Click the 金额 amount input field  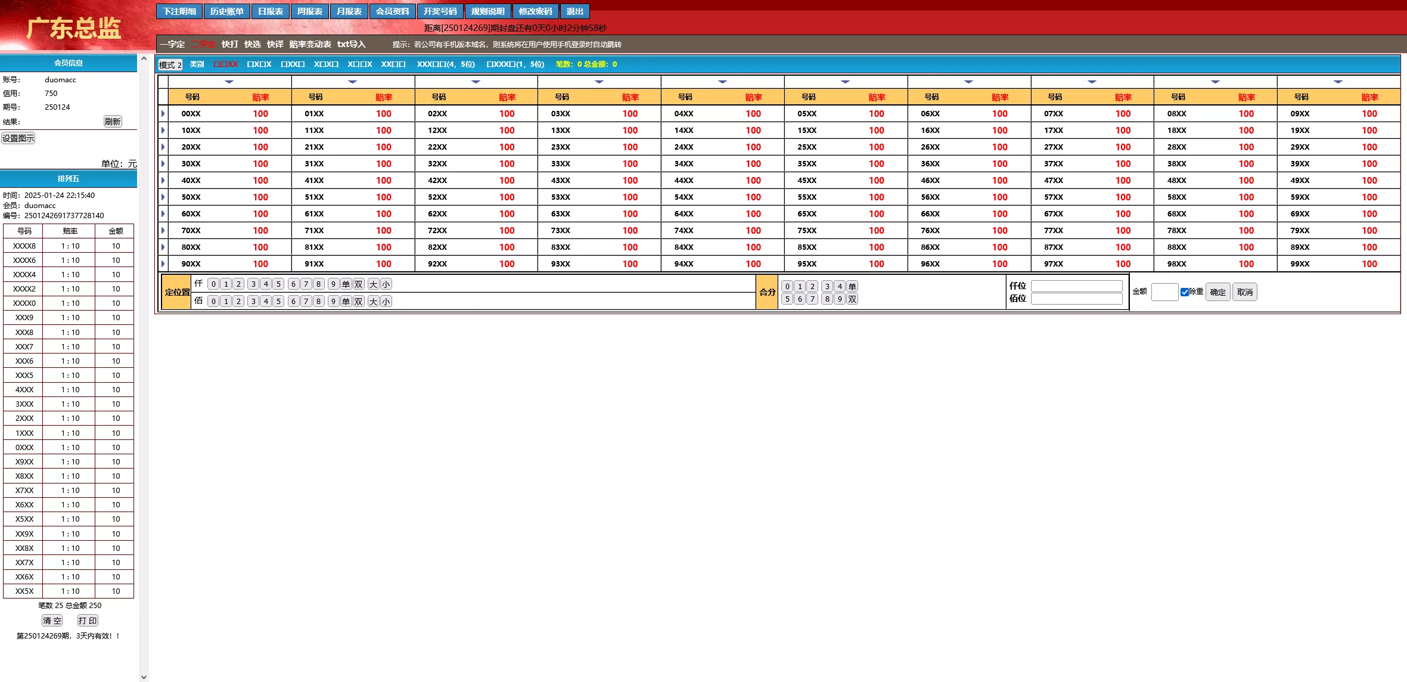1164,292
